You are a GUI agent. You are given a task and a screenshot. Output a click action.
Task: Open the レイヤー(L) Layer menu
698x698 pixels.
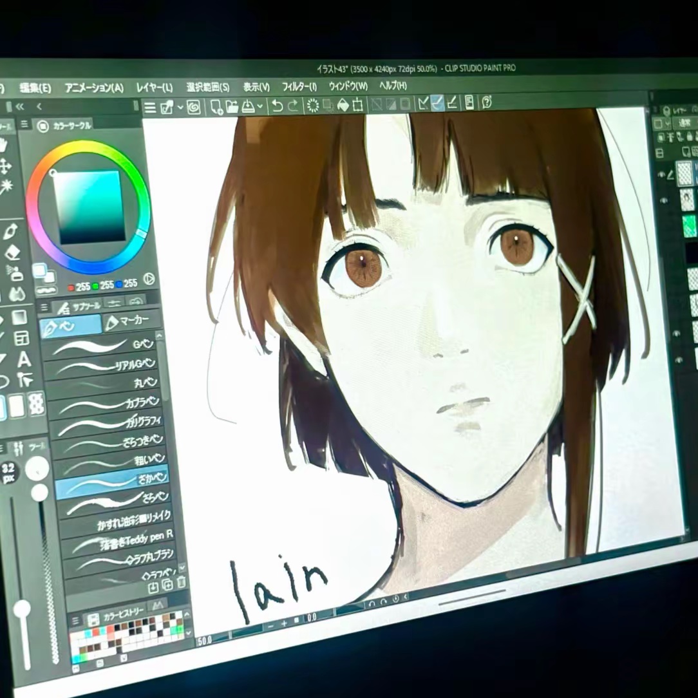click(x=155, y=88)
